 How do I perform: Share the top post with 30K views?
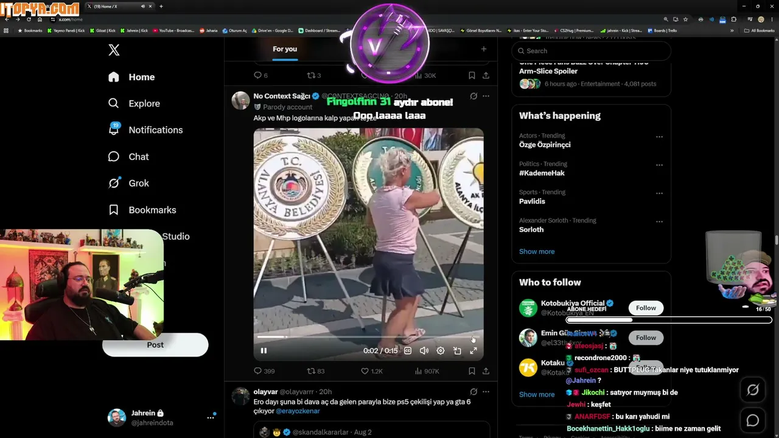(486, 75)
